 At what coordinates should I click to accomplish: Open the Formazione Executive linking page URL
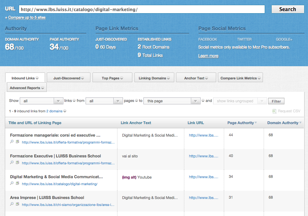tap(68, 163)
